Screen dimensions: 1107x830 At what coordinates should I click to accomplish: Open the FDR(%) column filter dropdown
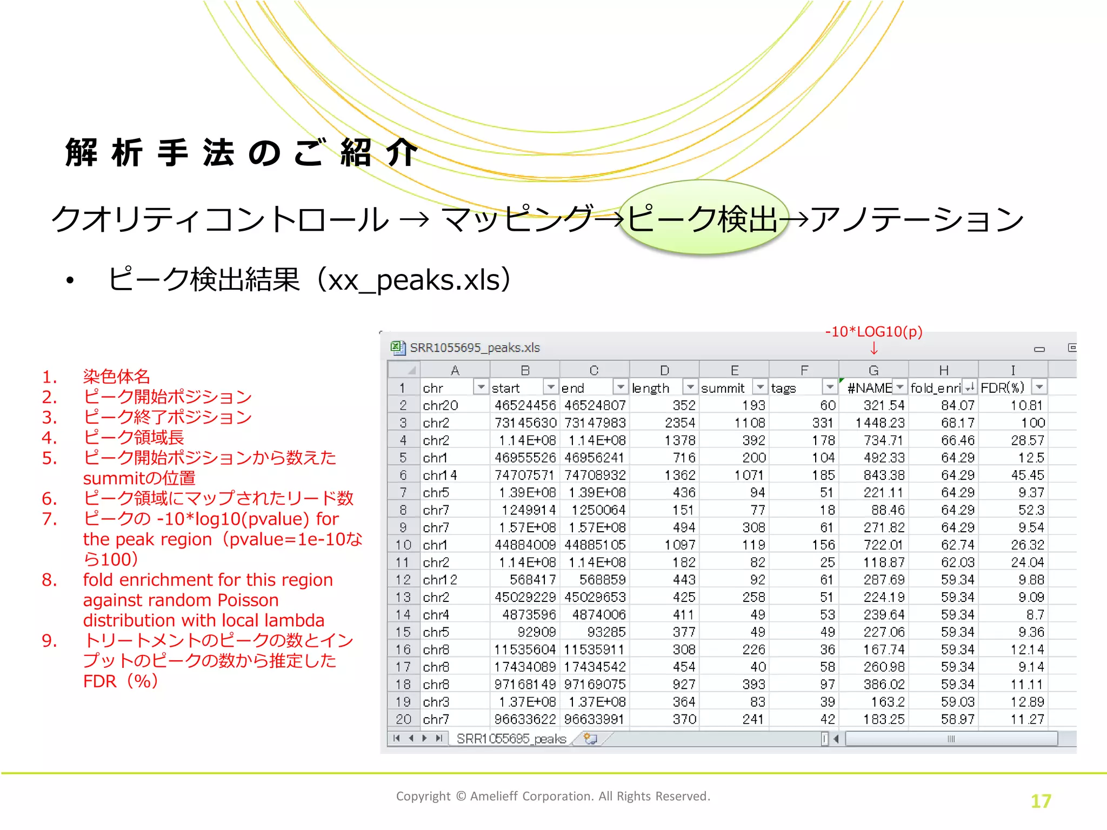(x=1039, y=387)
